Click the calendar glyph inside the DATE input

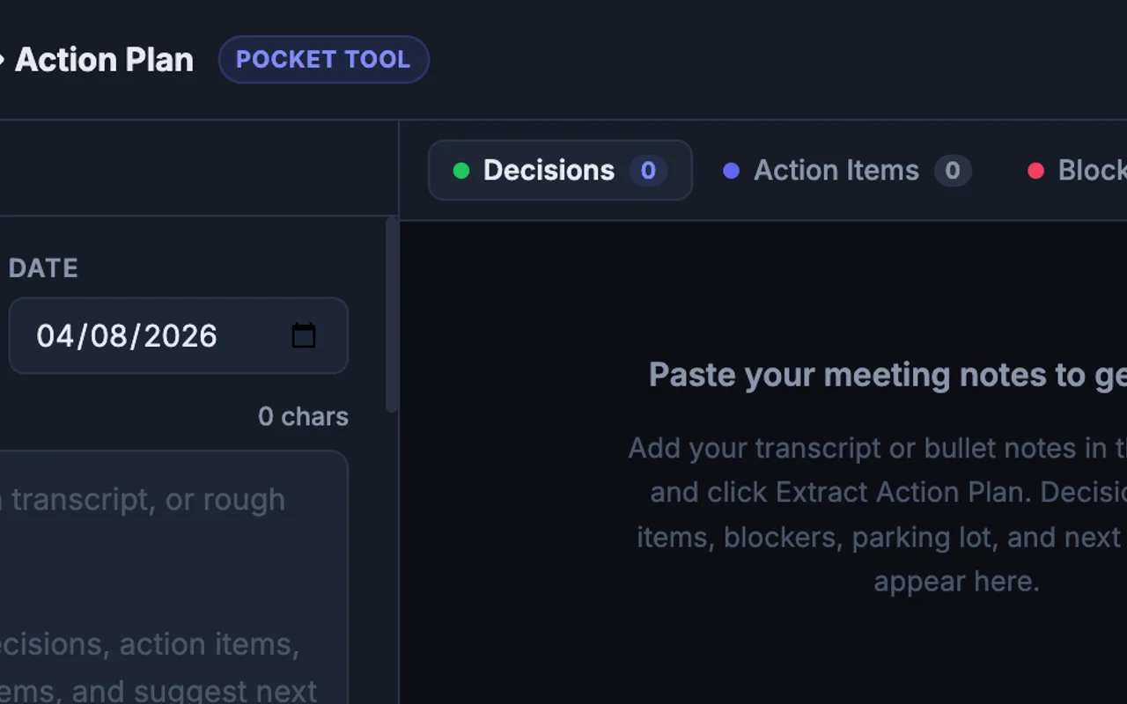[x=303, y=335]
